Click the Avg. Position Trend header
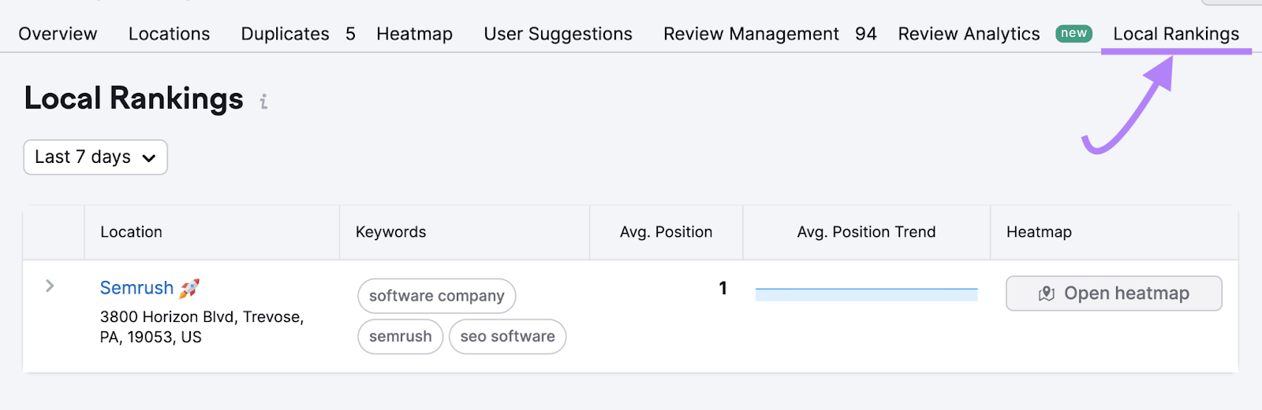 (x=866, y=232)
